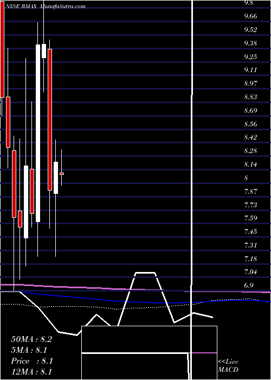Click the 7.04 price axis label

coord(250,272)
